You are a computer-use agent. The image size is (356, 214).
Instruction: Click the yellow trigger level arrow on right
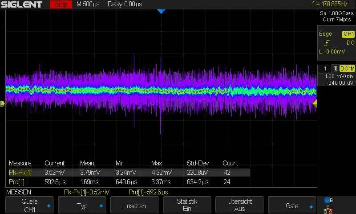pyautogui.click(x=315, y=103)
